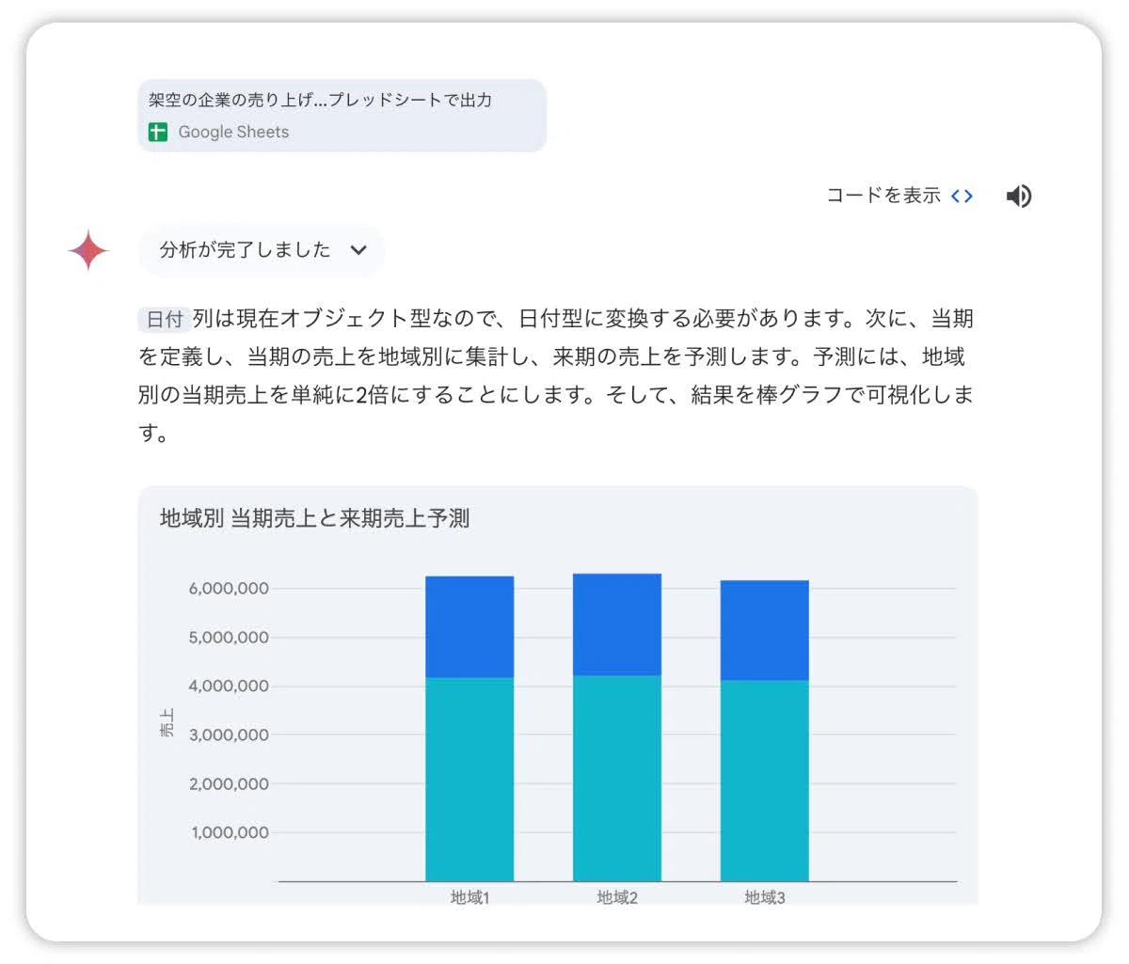Viewport: 1129px width, 964px height.
Task: Click the teal segment of 地域1 bar
Action: coord(469,779)
